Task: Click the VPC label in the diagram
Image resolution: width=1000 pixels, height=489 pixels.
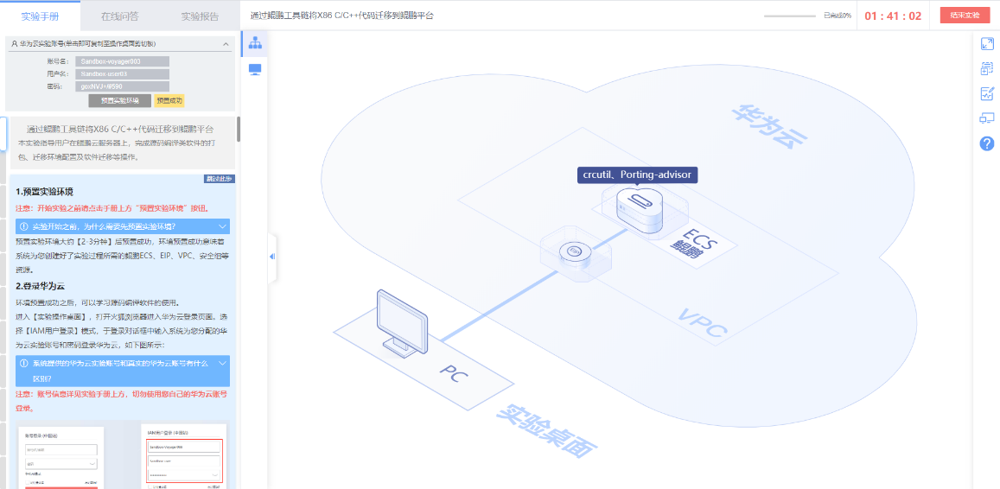Action: pyautogui.click(x=703, y=322)
